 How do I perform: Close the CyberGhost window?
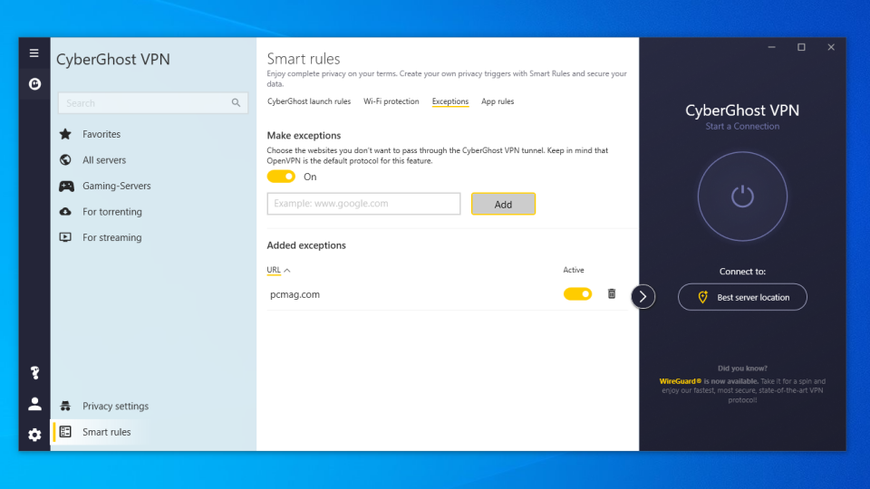click(x=831, y=47)
